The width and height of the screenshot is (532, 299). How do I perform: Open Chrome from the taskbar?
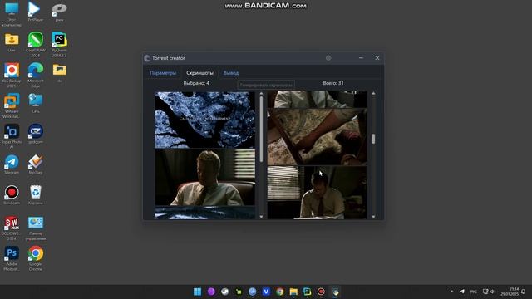(x=280, y=292)
